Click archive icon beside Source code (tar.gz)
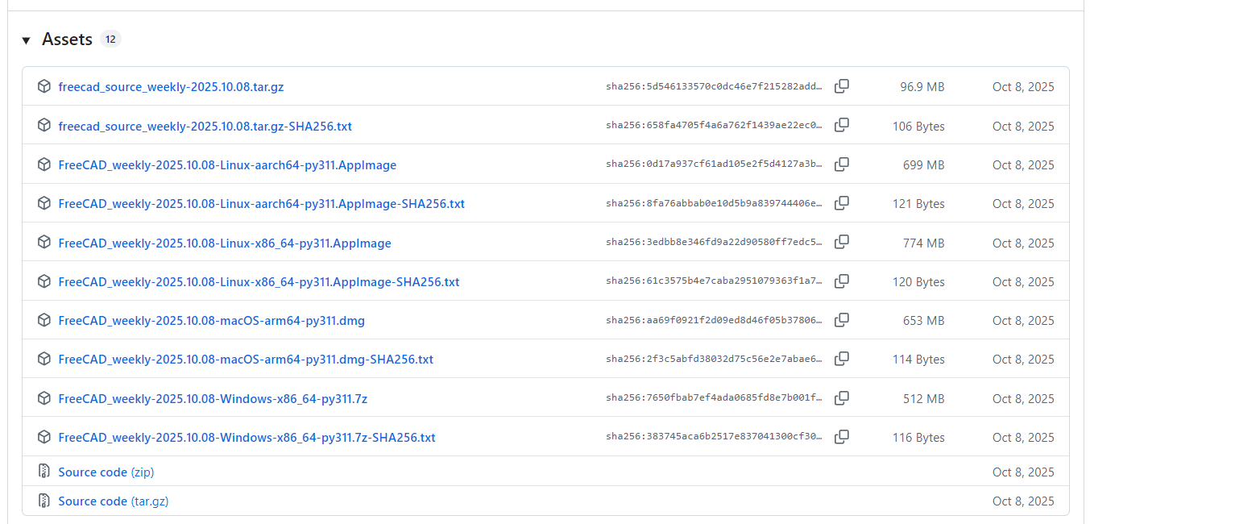 point(44,501)
